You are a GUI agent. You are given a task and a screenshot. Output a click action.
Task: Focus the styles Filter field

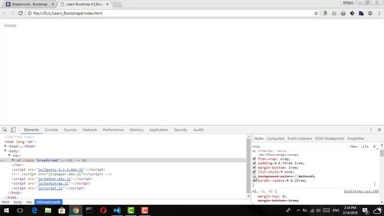[x=299, y=146]
